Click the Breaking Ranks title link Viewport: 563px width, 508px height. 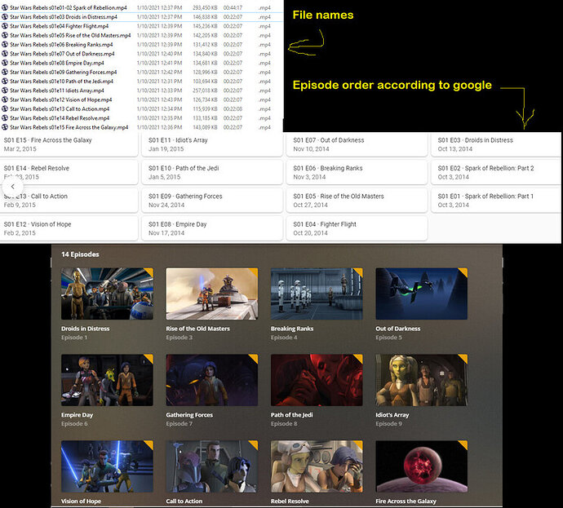pos(292,329)
